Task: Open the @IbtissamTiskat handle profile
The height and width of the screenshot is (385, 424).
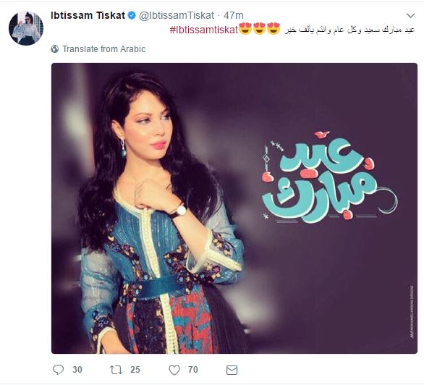Action: click(x=177, y=15)
